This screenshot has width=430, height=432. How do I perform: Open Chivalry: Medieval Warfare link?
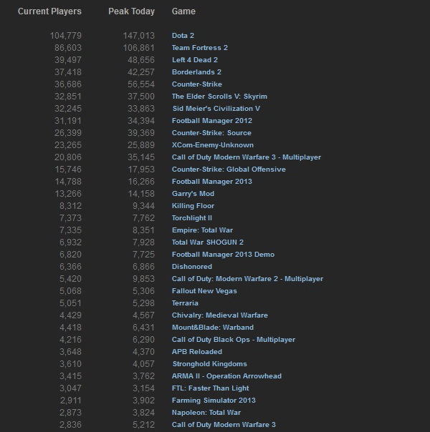220,315
